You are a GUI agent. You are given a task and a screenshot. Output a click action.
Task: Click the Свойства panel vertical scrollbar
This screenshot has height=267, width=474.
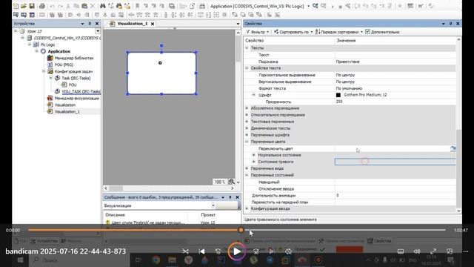coord(458,168)
